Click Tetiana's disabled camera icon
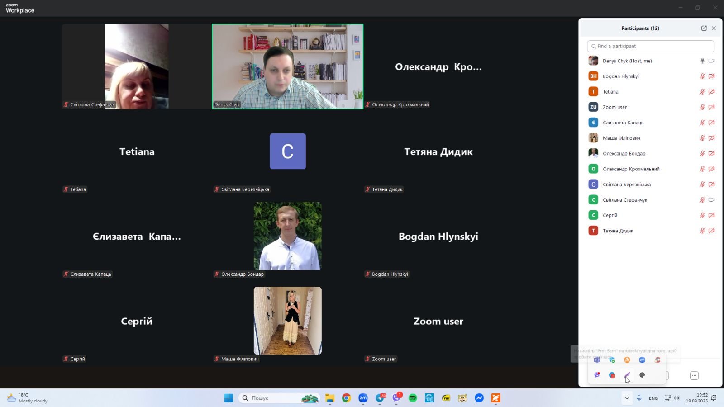Image resolution: width=724 pixels, height=407 pixels. point(711,92)
